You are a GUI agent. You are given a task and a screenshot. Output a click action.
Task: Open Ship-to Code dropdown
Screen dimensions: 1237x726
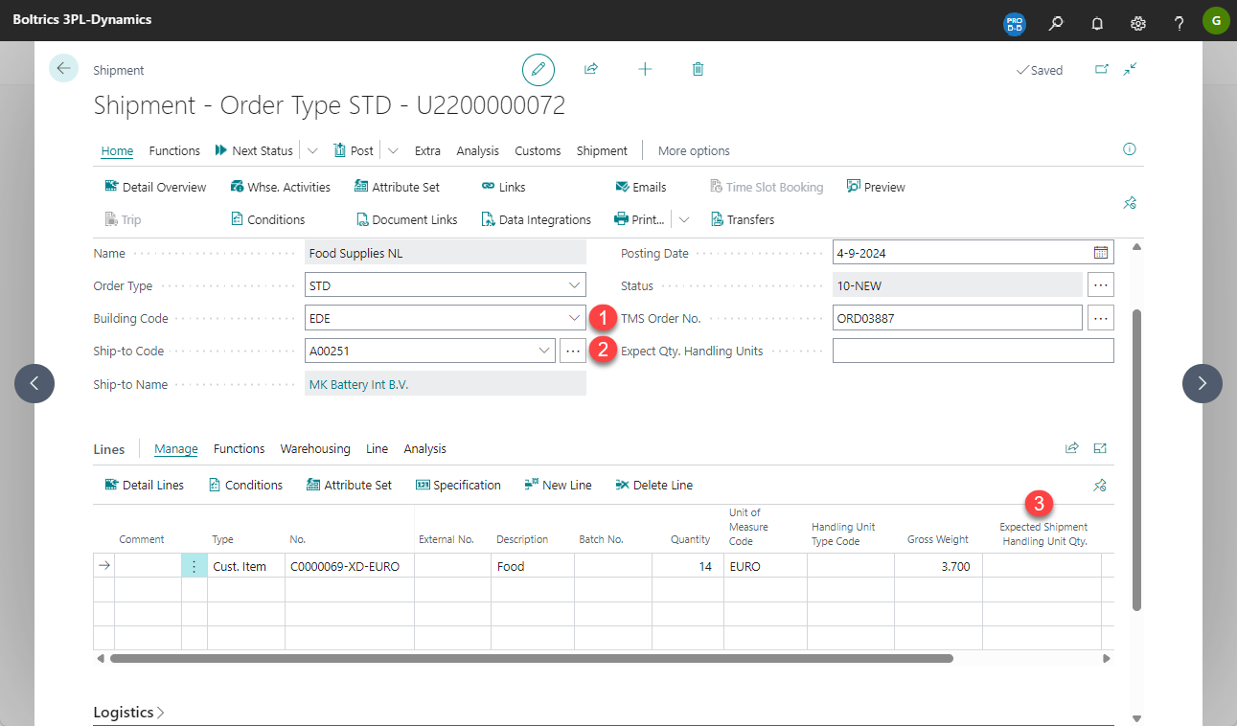(x=544, y=351)
